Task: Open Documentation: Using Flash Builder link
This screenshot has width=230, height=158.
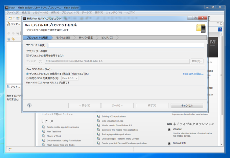Action: (x=64, y=140)
